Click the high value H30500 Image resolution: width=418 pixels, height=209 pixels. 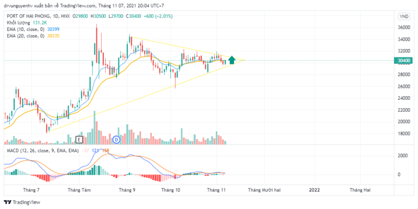click(98, 16)
